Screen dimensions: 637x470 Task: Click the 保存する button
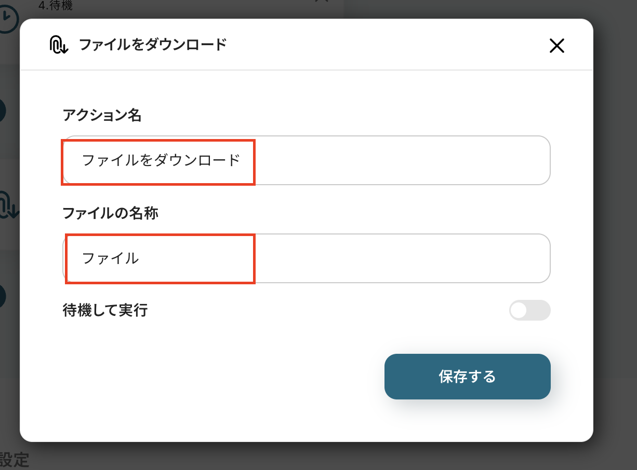[467, 377]
